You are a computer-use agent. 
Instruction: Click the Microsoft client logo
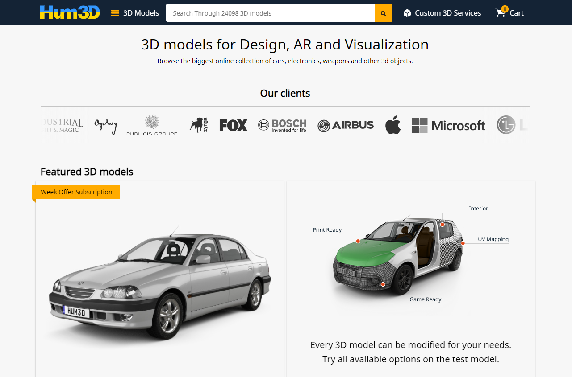(x=448, y=125)
